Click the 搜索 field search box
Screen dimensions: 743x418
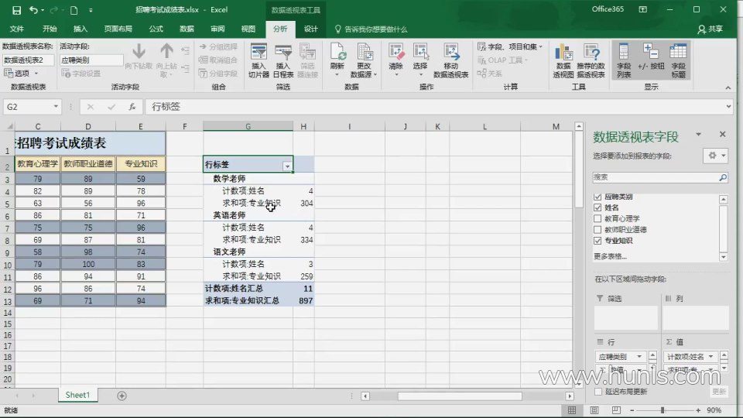point(656,177)
